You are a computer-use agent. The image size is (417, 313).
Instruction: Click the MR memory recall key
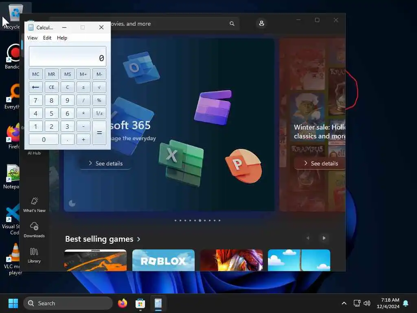click(x=52, y=74)
